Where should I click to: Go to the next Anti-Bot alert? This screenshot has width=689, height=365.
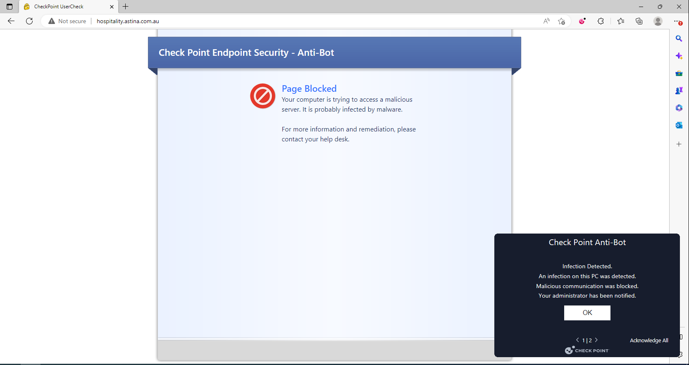pyautogui.click(x=596, y=340)
